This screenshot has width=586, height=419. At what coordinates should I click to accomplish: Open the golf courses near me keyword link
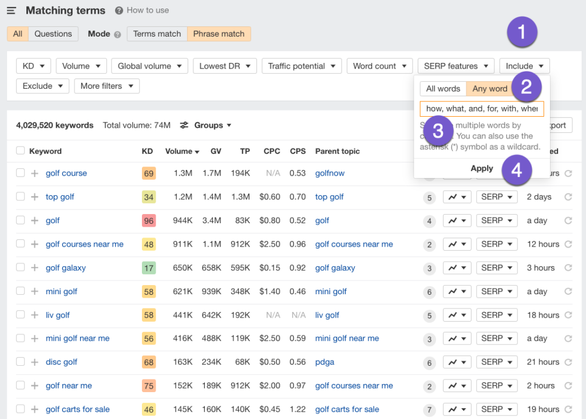tap(85, 244)
